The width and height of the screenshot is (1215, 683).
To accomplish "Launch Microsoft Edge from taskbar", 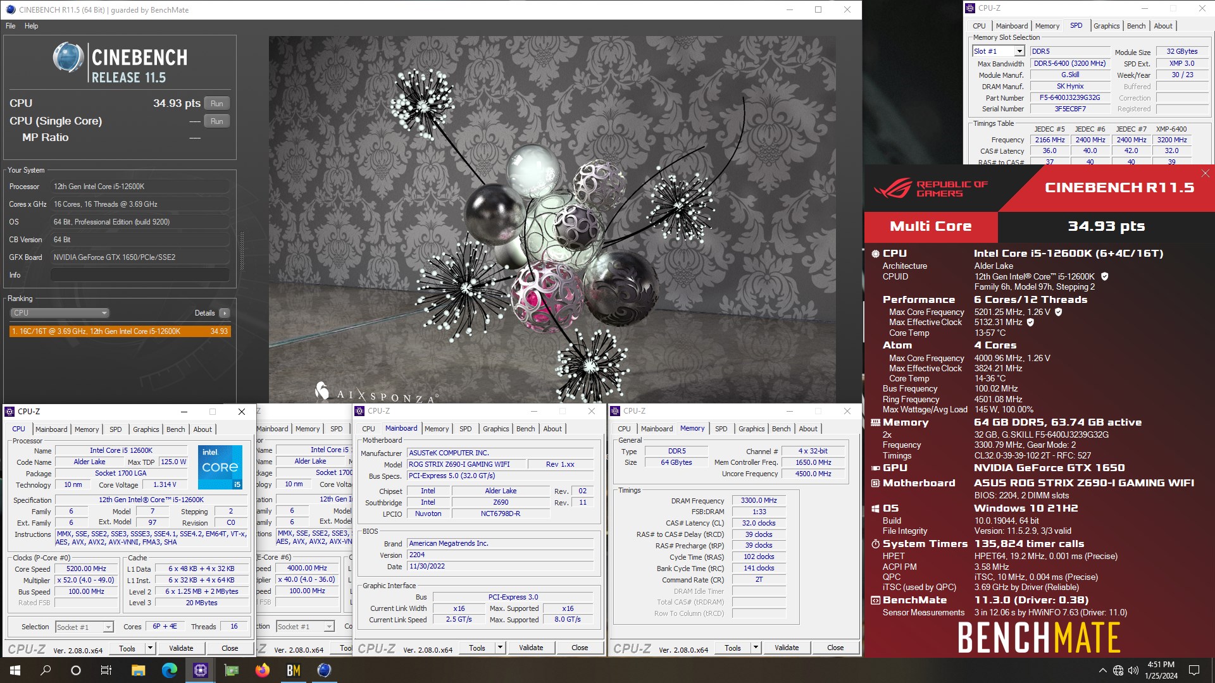I will click(169, 670).
